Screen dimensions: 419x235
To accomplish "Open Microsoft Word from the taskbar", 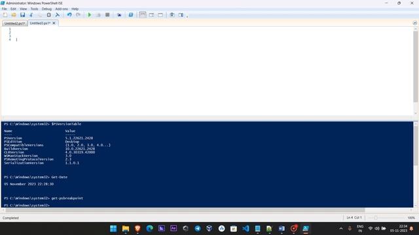I will coord(282,228).
